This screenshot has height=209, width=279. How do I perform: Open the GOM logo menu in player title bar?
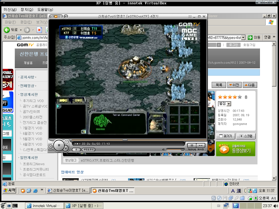click(x=56, y=17)
